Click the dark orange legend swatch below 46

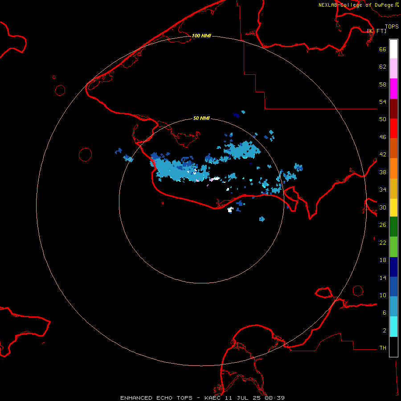point(393,148)
